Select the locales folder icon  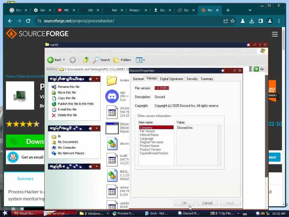[112, 81]
